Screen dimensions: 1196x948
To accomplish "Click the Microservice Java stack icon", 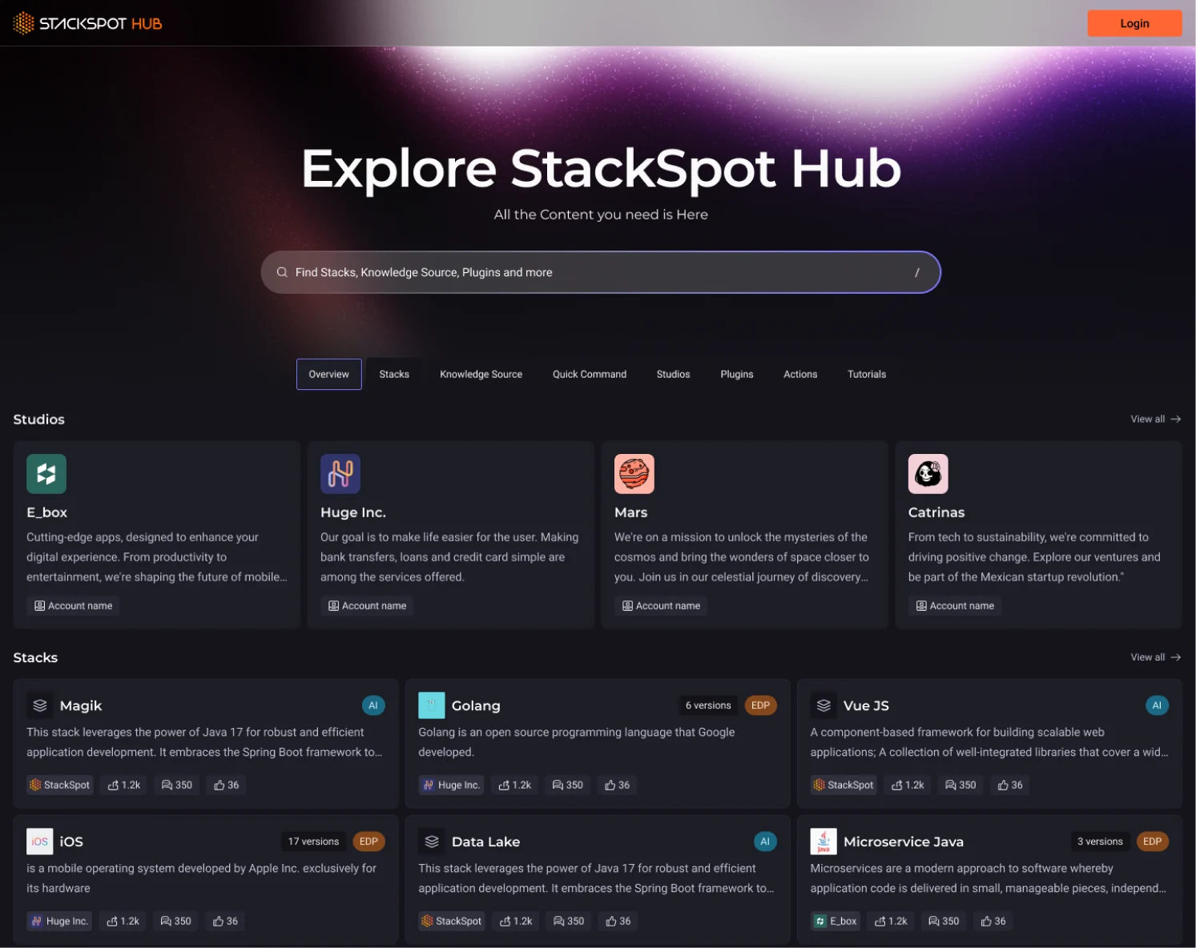I will coord(824,842).
